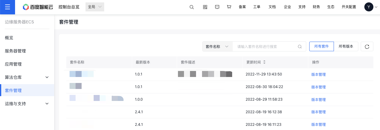380x130 pixels.
Task: Open the hamburger navigation menu
Action: tap(8, 7)
